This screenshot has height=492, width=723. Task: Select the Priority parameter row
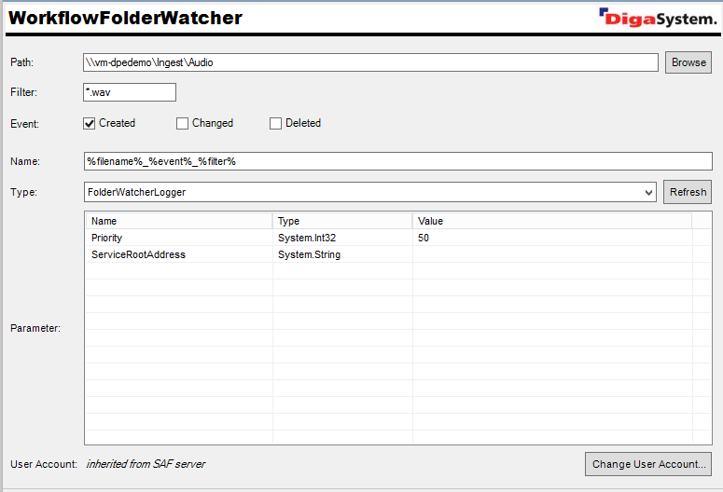click(179, 238)
